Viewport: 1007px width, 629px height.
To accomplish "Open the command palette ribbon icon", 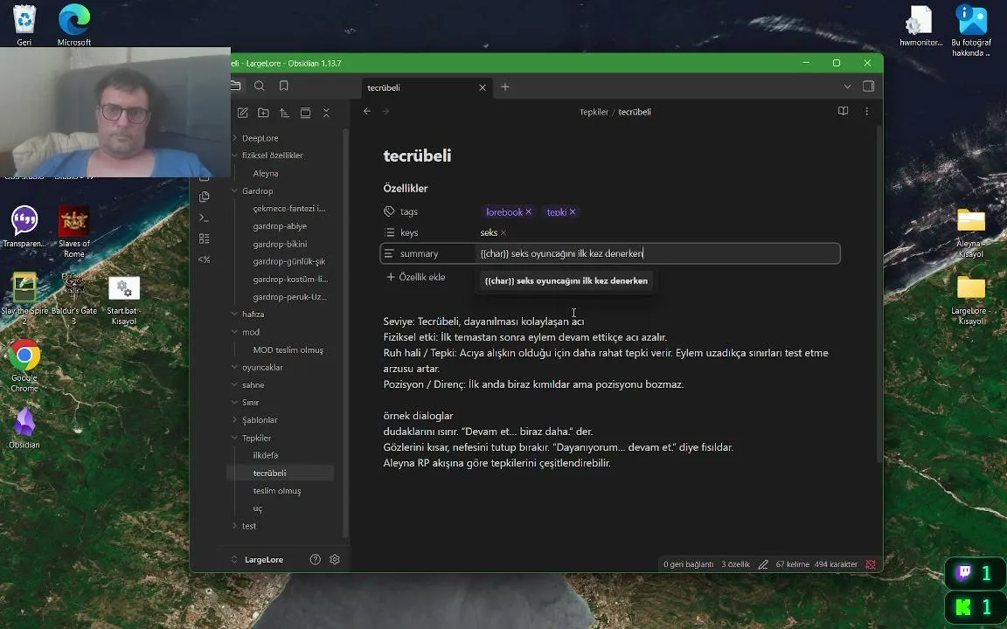I will (x=205, y=218).
